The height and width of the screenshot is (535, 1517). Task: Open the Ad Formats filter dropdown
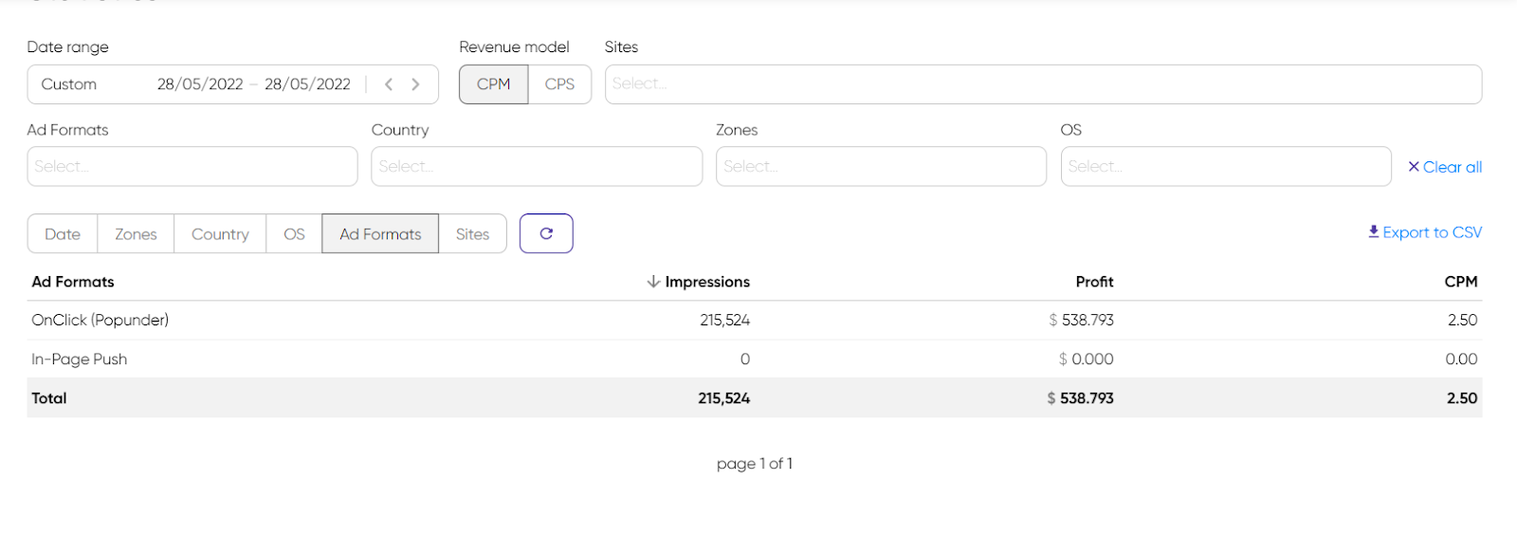pyautogui.click(x=192, y=167)
